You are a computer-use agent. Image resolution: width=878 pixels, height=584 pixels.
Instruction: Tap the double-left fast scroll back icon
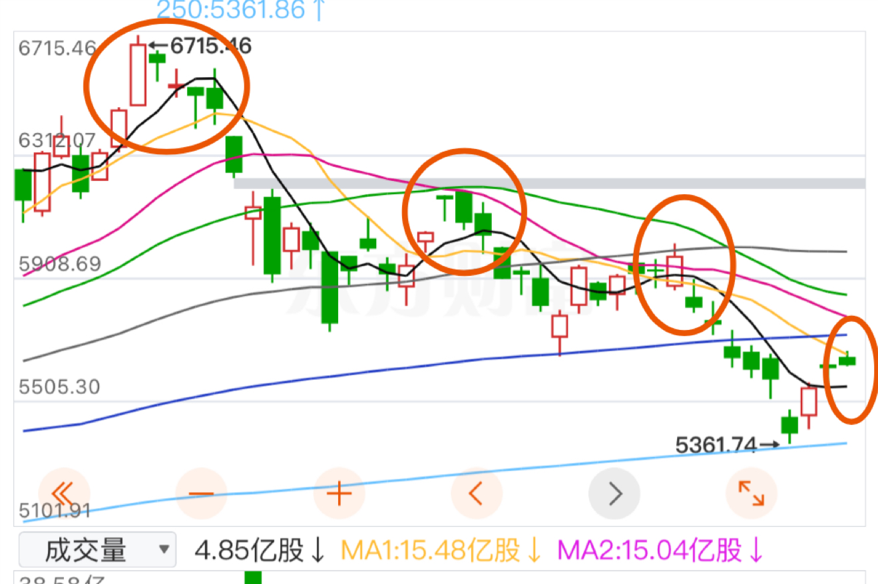tap(64, 494)
